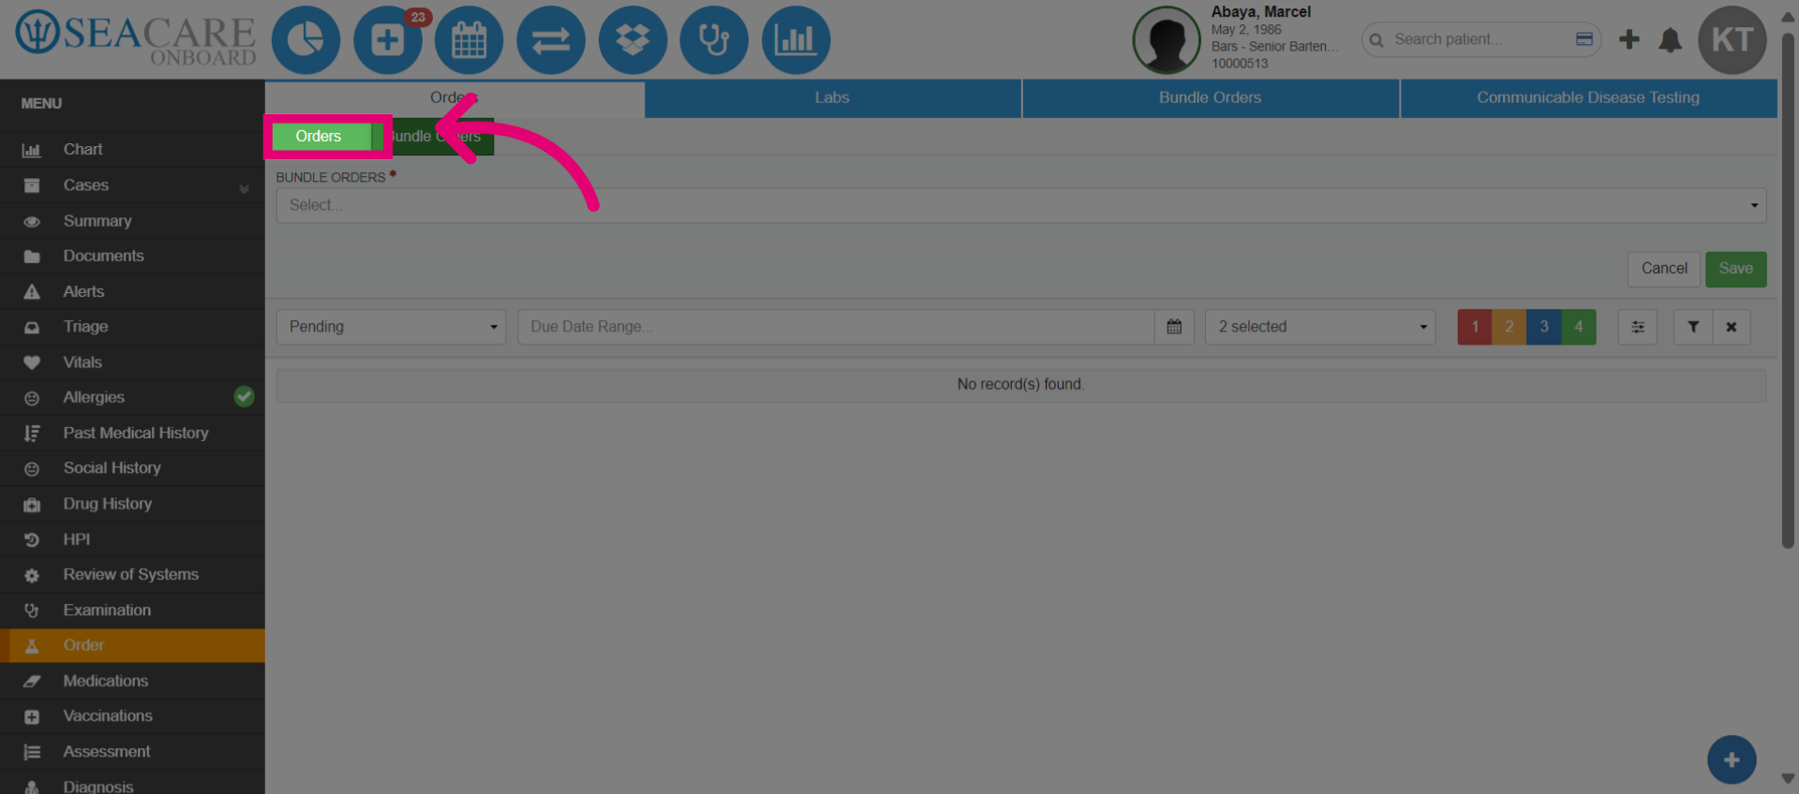Open the 2 selected dropdown
Viewport: 1799px width, 794px height.
click(x=1320, y=327)
